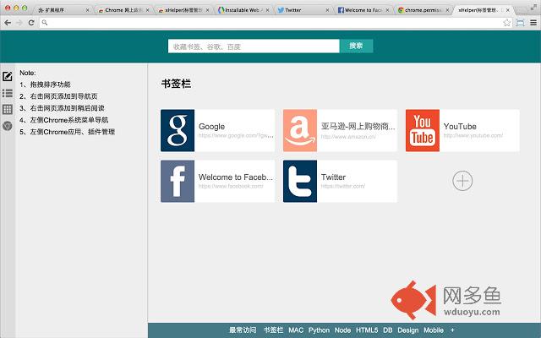
Task: Click the note line 右击网页添加到稍后阅读
Action: (68, 108)
